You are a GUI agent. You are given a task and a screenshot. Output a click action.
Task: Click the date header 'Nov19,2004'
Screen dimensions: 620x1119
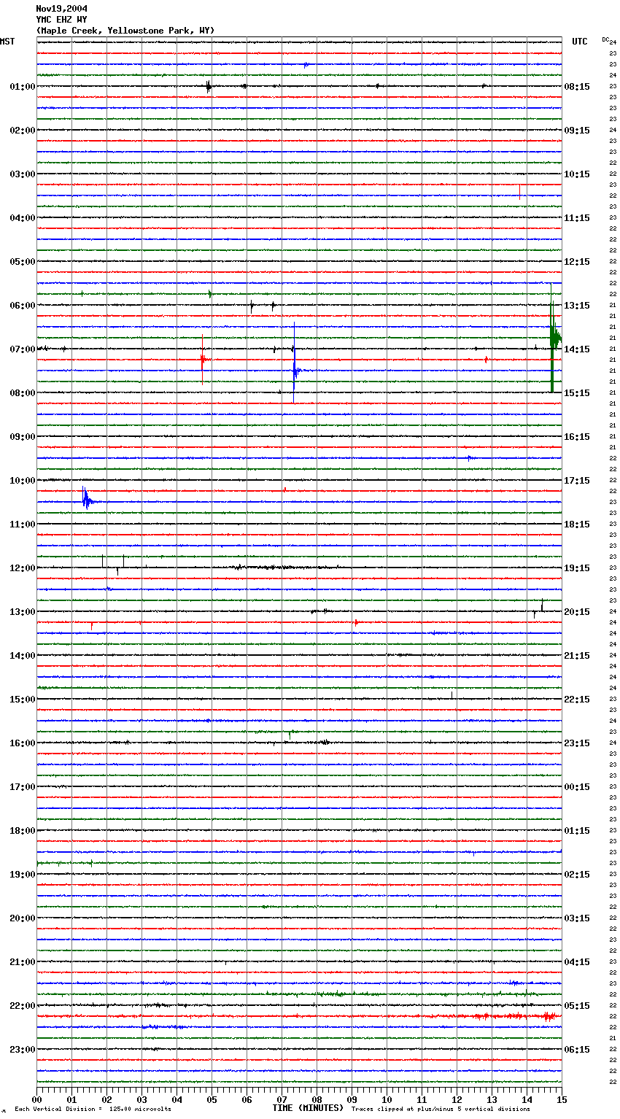61,9
